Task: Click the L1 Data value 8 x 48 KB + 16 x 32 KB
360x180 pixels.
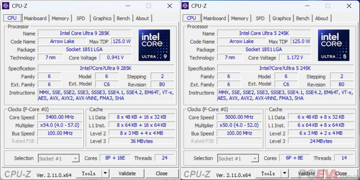Action: click(142, 117)
